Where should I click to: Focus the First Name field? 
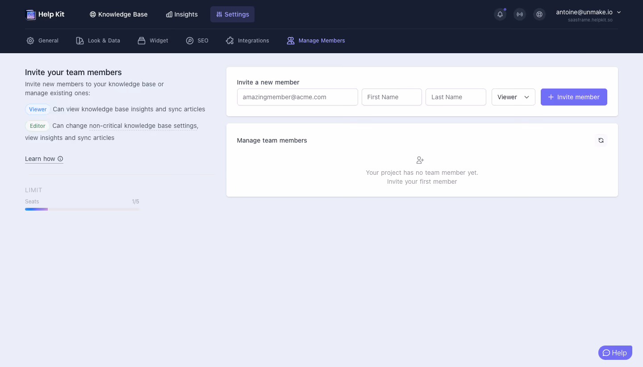click(392, 97)
